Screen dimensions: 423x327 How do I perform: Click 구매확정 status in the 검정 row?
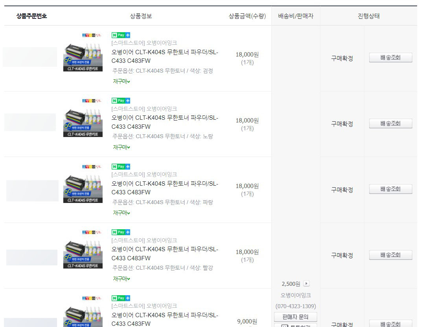click(342, 58)
